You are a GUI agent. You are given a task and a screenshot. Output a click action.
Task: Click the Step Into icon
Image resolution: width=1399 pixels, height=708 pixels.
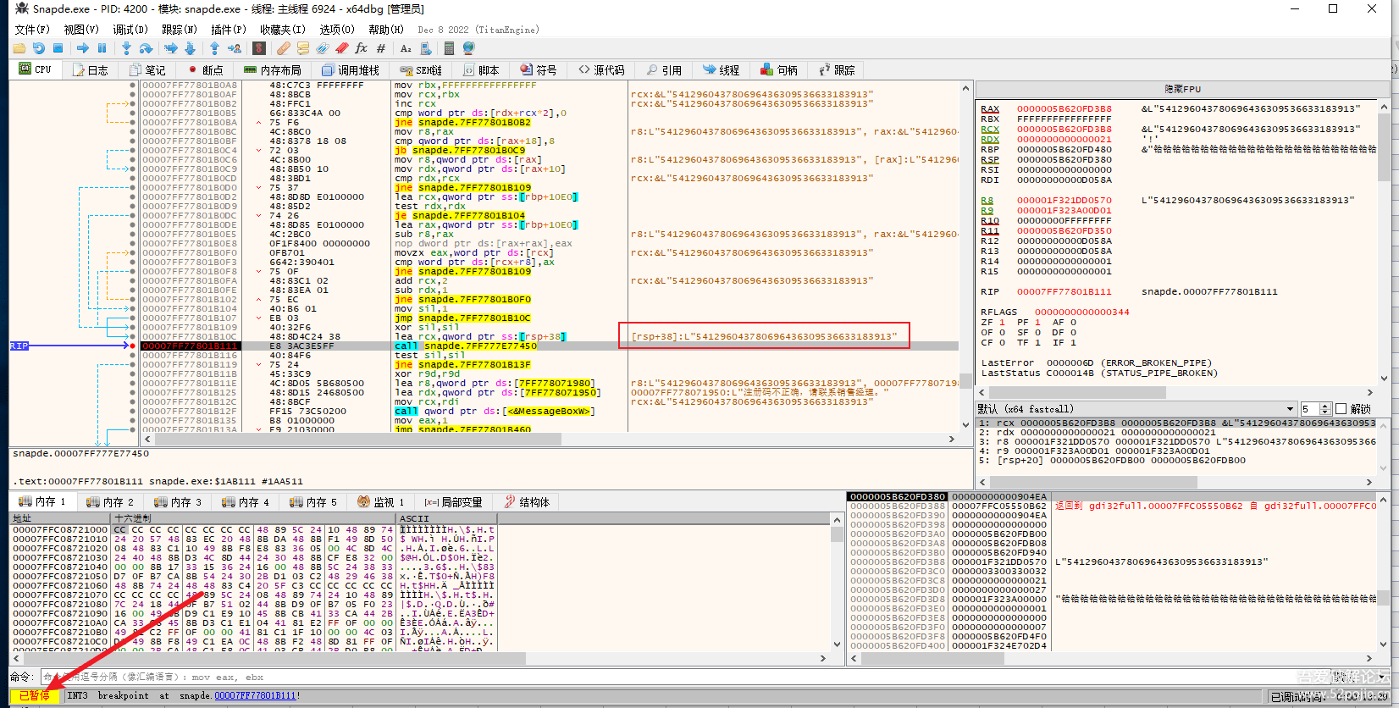pos(127,48)
